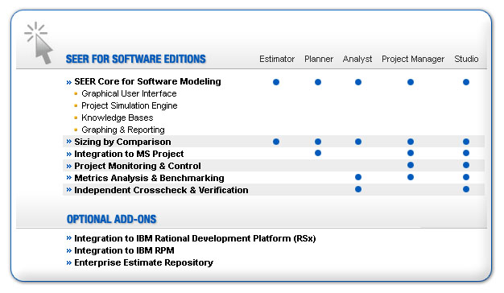Click Planner dot for SEER Core row
The height and width of the screenshot is (293, 504).
[318, 82]
